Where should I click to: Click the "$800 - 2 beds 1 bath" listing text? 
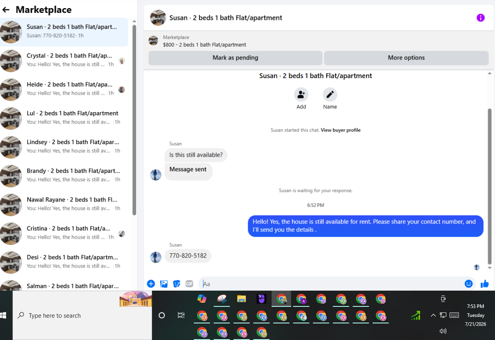point(205,45)
